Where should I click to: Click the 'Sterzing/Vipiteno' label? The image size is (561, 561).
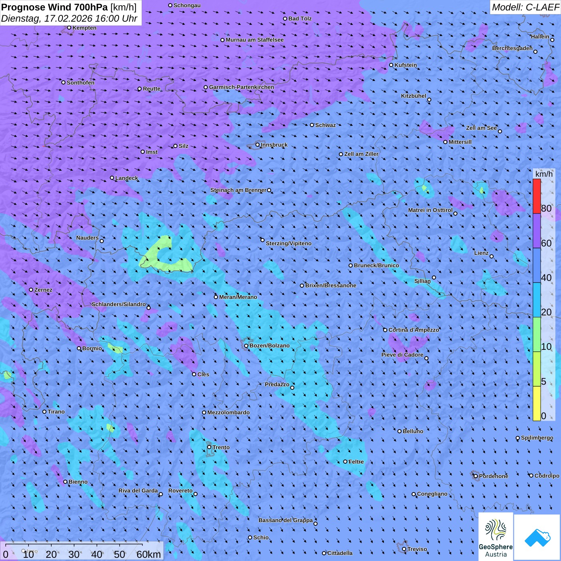tap(289, 243)
